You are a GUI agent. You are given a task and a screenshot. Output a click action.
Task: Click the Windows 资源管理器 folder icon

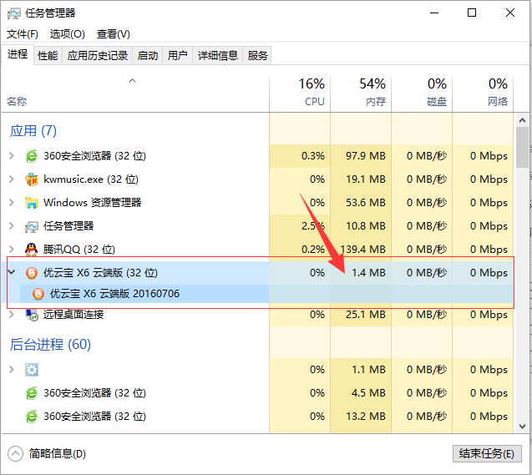(32, 203)
